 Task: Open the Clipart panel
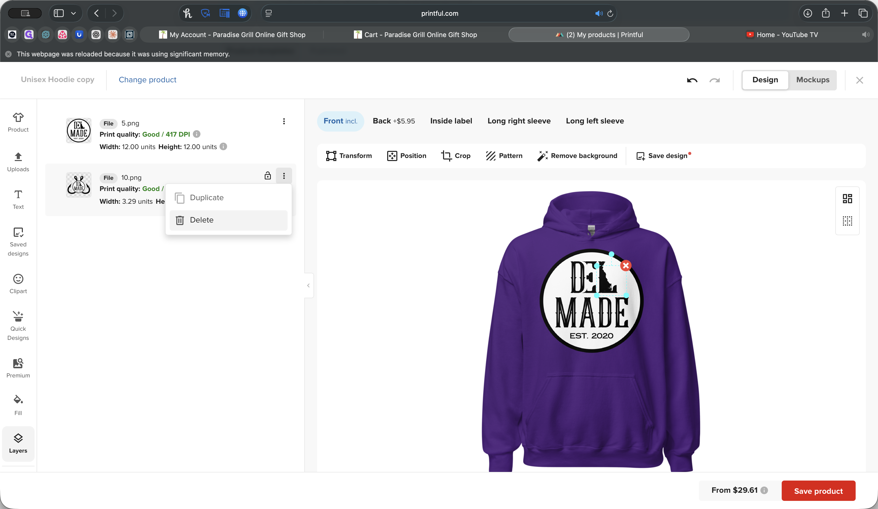[x=18, y=284]
